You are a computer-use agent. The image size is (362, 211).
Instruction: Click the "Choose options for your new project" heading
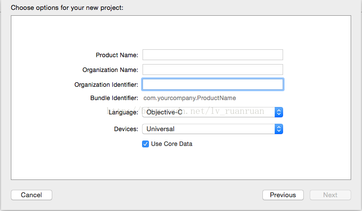pyautogui.click(x=67, y=8)
